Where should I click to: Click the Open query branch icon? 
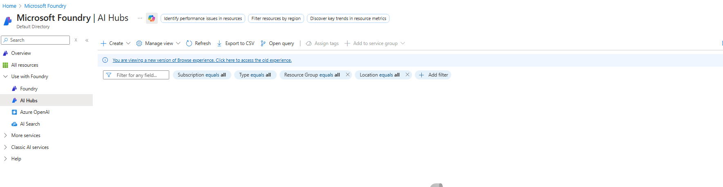coord(263,43)
